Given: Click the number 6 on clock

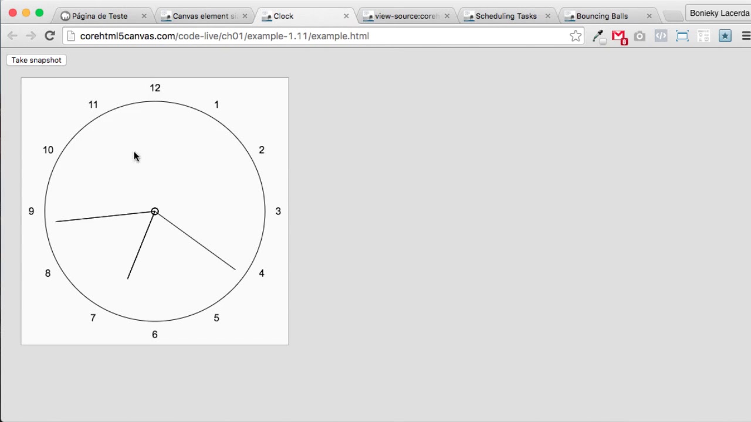Looking at the screenshot, I should coord(155,335).
